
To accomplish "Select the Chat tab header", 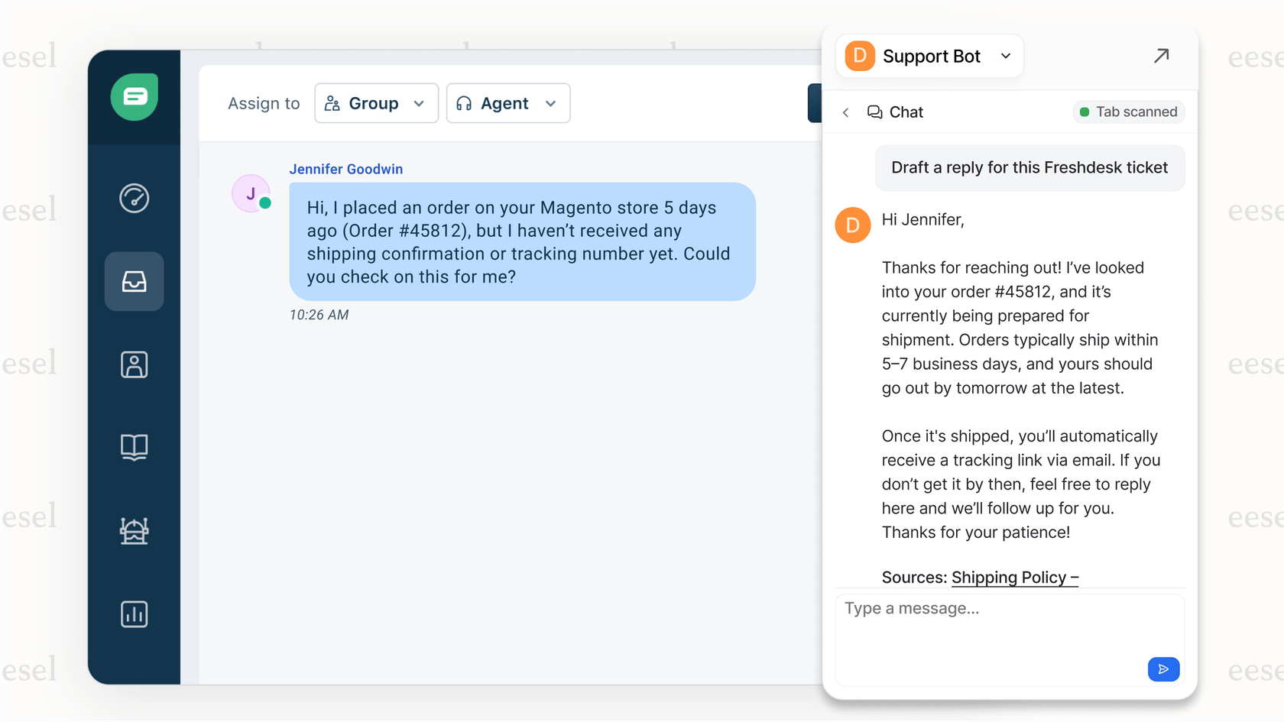I will (x=906, y=112).
